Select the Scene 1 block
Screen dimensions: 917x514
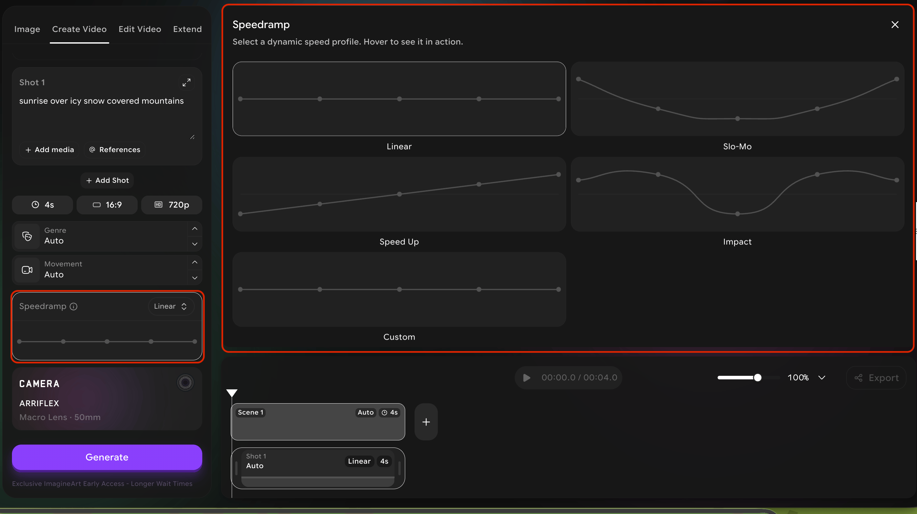(318, 422)
